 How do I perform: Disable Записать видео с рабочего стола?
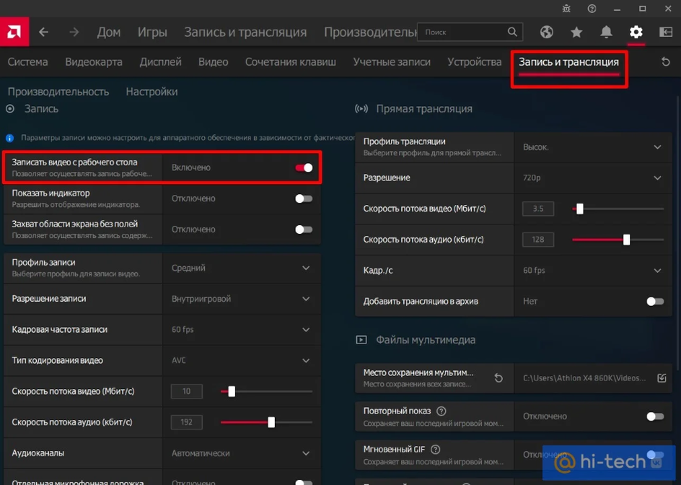304,167
